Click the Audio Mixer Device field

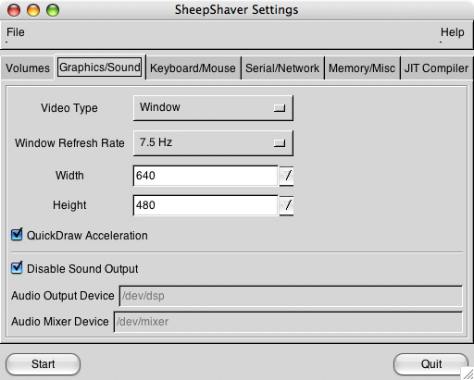coord(288,322)
